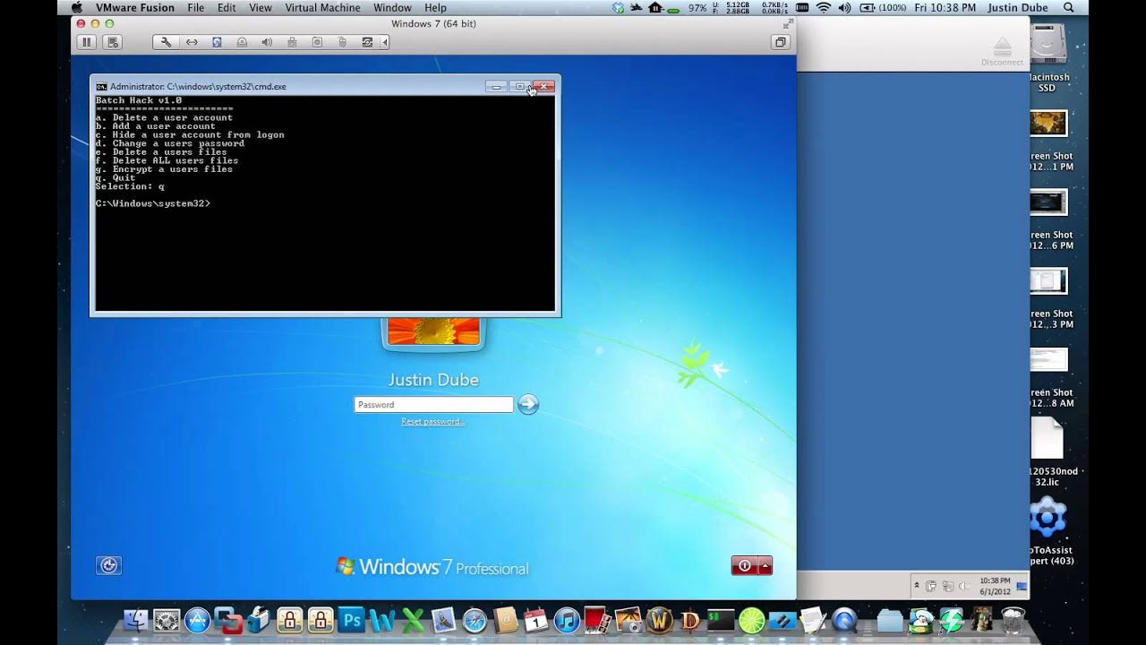Click the Wi-Fi icon in the menu bar
The width and height of the screenshot is (1146, 645).
tap(823, 7)
